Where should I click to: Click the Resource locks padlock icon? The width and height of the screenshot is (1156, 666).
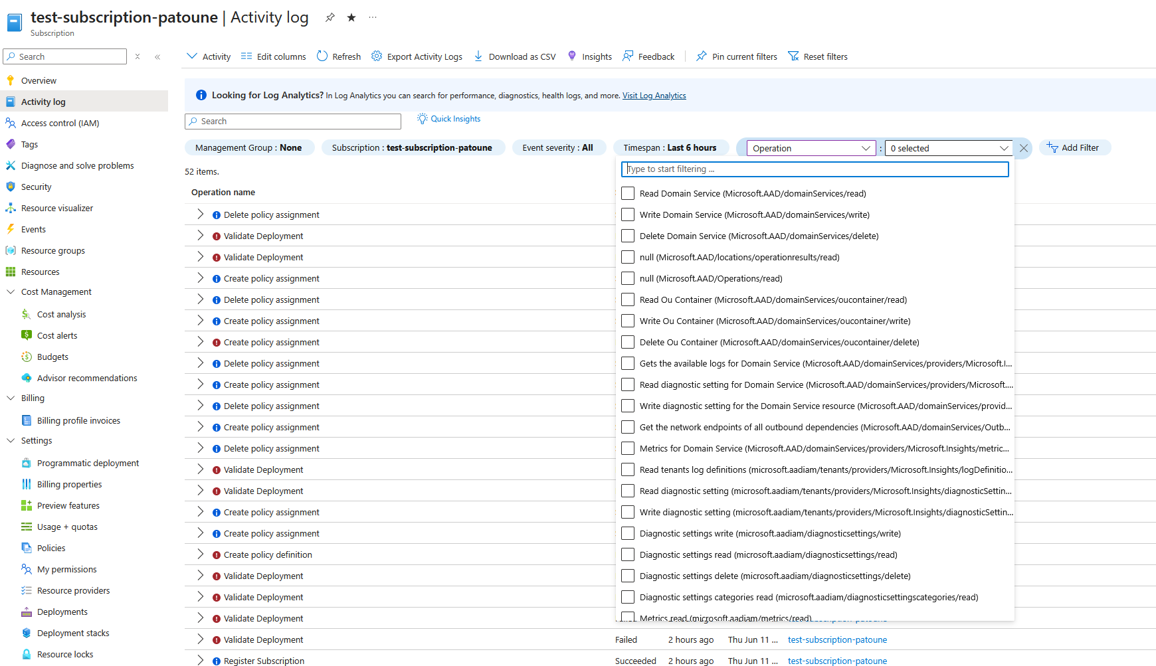tap(27, 654)
